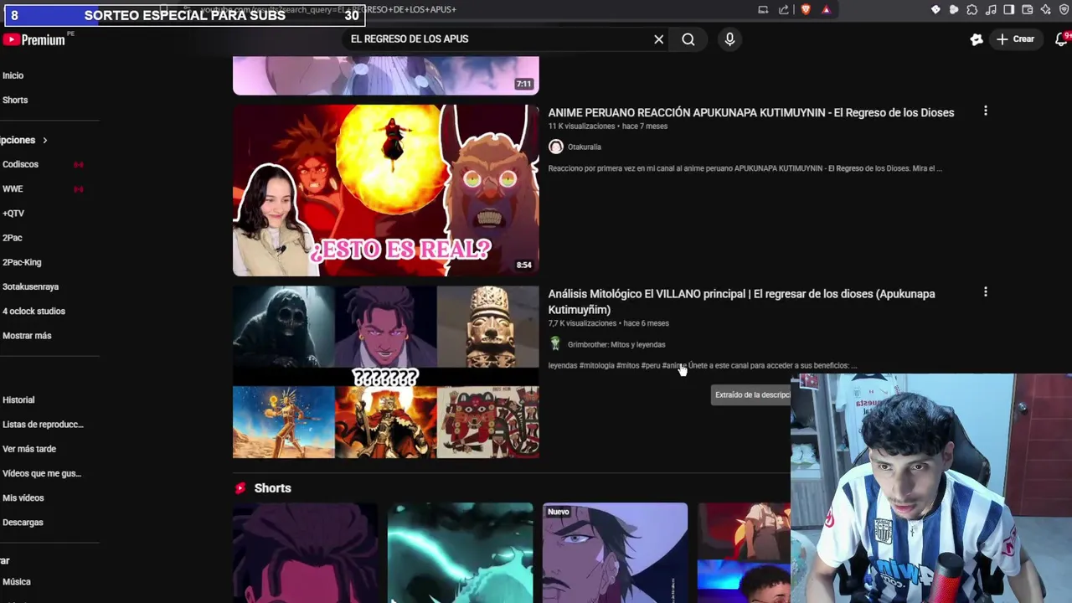Open 4 oclock studios subscription channel
1072x603 pixels.
(33, 311)
